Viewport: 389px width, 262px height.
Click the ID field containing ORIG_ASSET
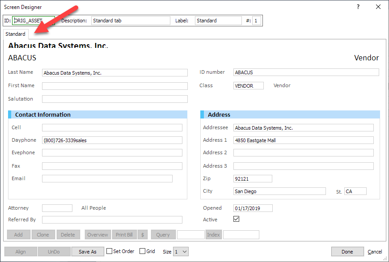coord(34,21)
